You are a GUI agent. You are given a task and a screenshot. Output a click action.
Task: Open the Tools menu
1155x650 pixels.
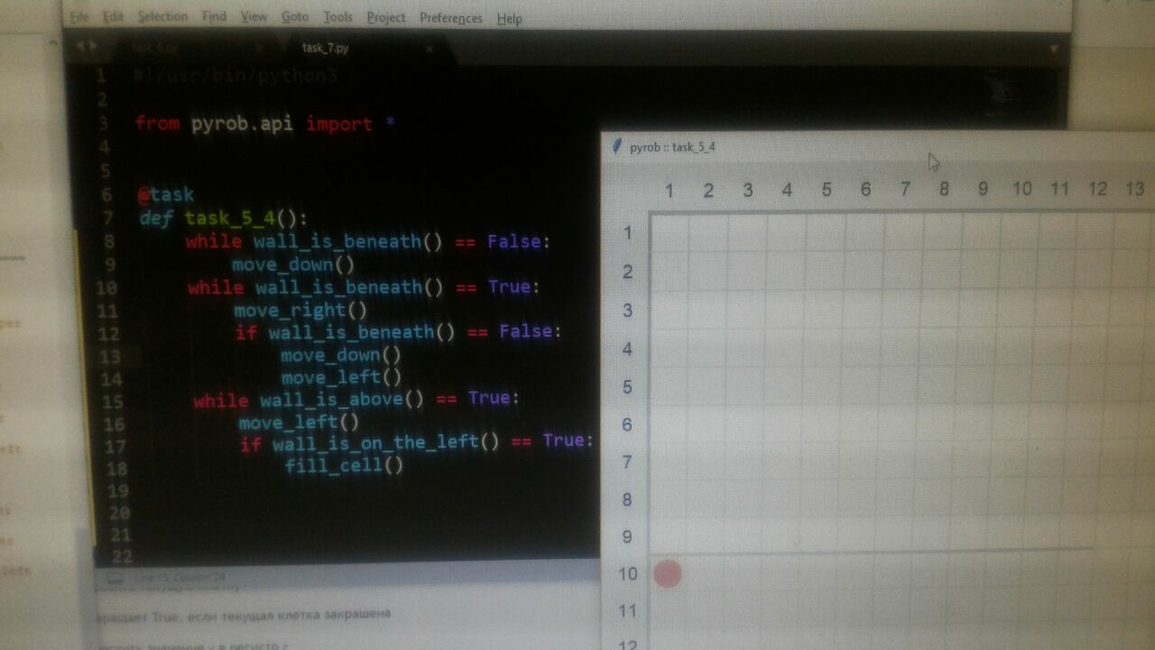[338, 17]
